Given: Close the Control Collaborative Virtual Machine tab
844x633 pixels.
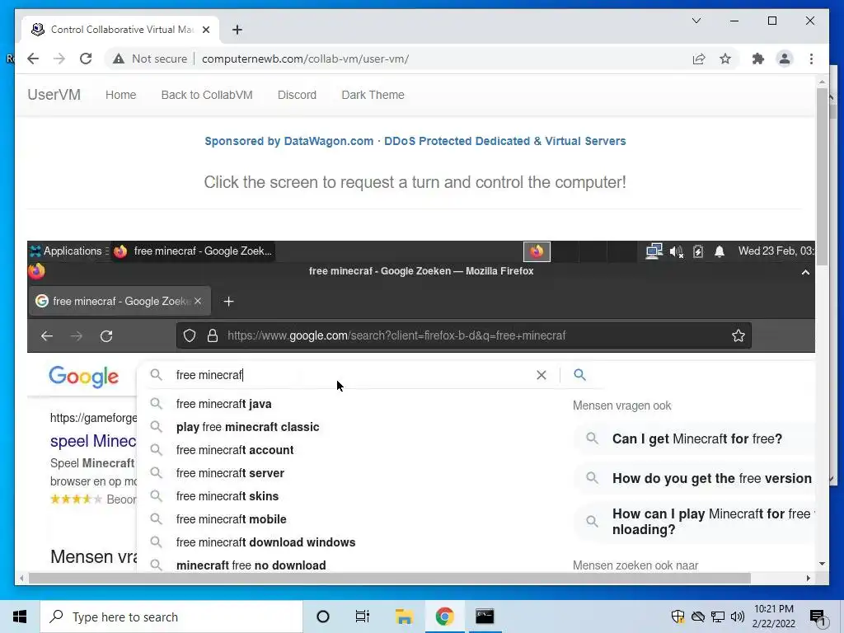Looking at the screenshot, I should pos(205,30).
